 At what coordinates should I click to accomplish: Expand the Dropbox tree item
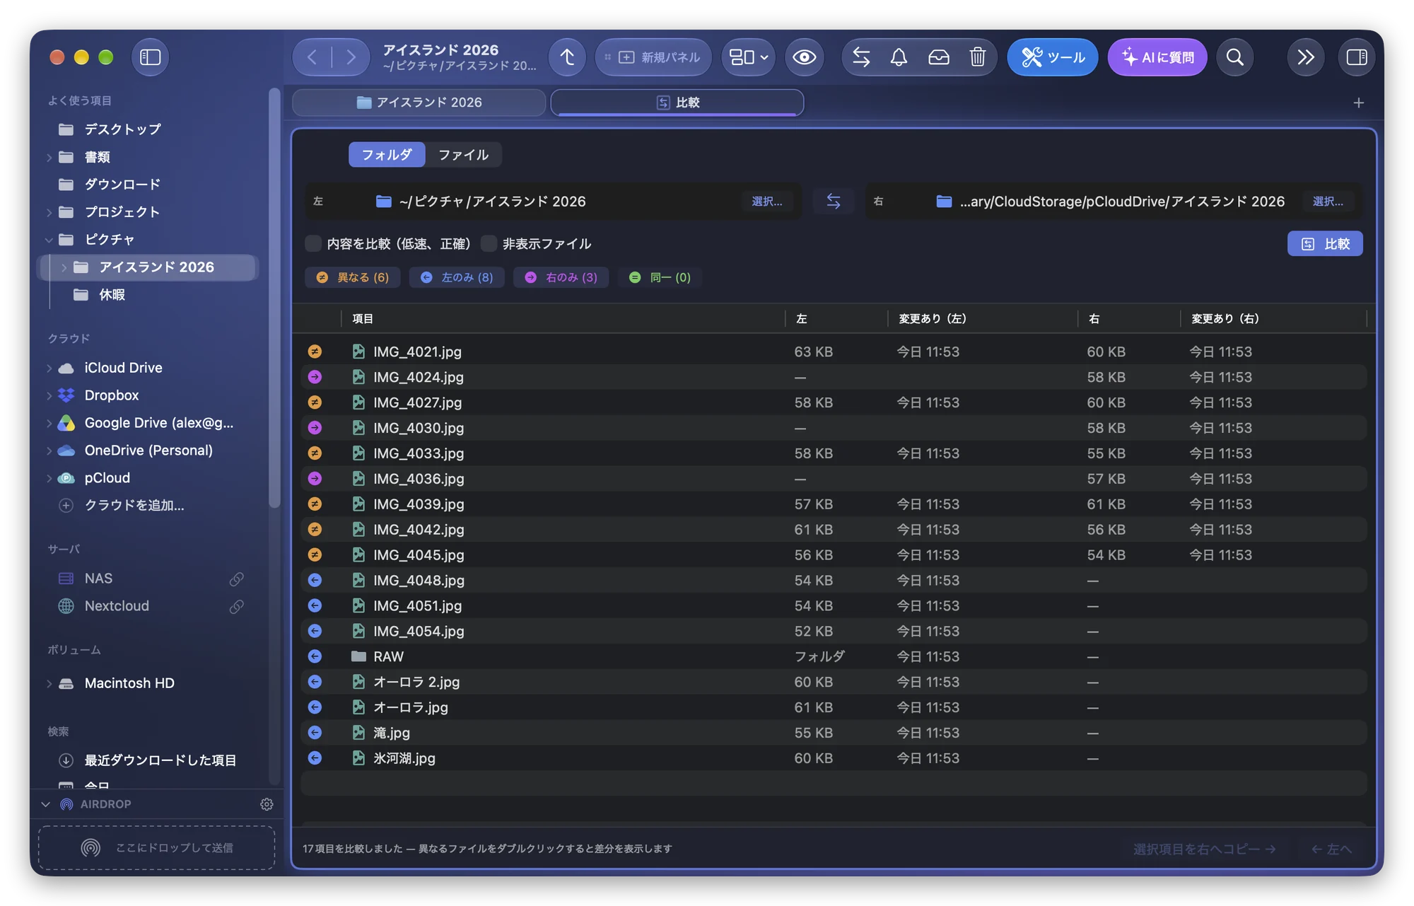[x=49, y=396]
